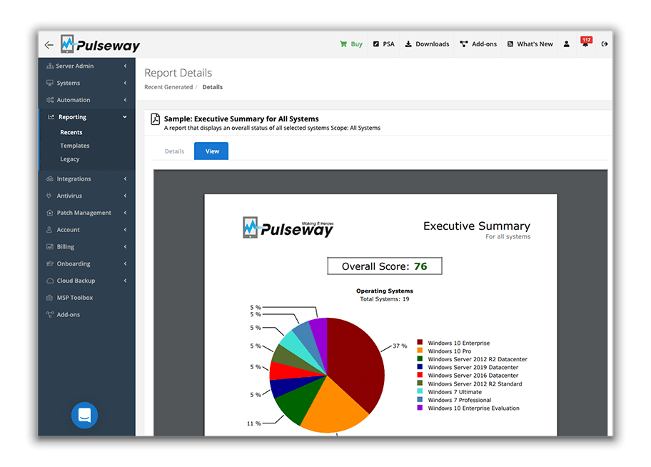
Task: Open What's New link
Action: pyautogui.click(x=530, y=44)
